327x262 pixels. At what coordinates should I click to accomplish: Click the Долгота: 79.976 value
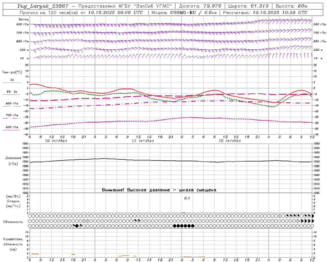click(201, 6)
